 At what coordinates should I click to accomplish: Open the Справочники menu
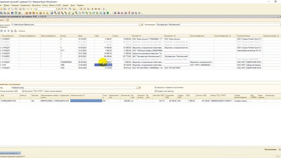tap(25, 5)
